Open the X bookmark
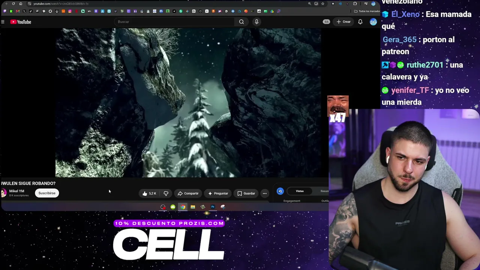This screenshot has height=270, width=480. pyautogui.click(x=24, y=11)
